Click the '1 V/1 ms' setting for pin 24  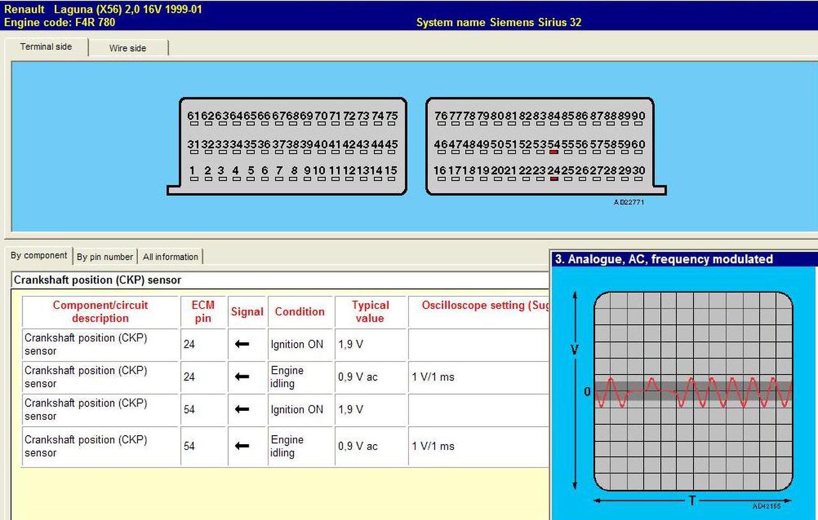(433, 376)
